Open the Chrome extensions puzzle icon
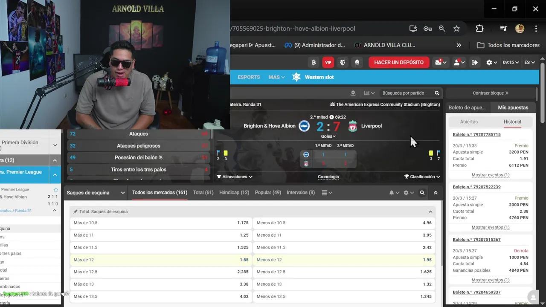Screen dimensions: 546x307 pos(479,29)
